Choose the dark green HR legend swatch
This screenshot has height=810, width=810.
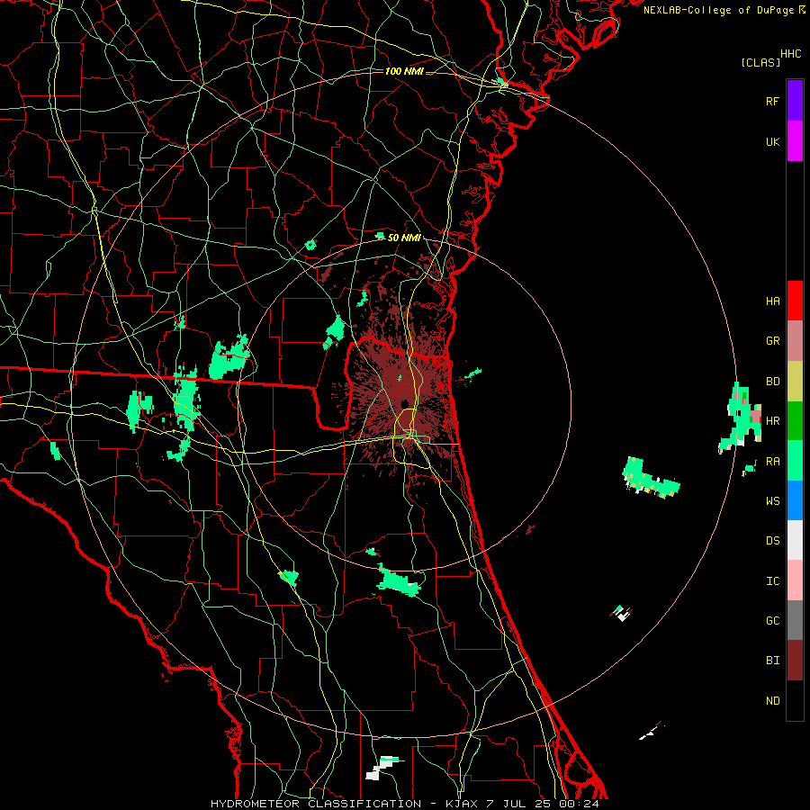[x=795, y=421]
